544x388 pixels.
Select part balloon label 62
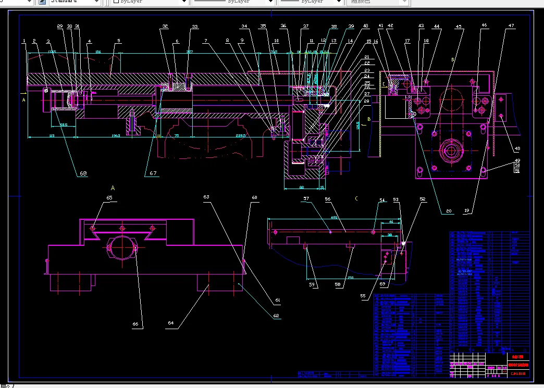coord(276,316)
